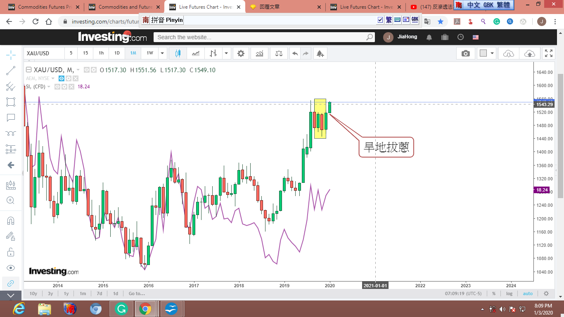
Task: Focus the Search the website field
Action: [264, 37]
